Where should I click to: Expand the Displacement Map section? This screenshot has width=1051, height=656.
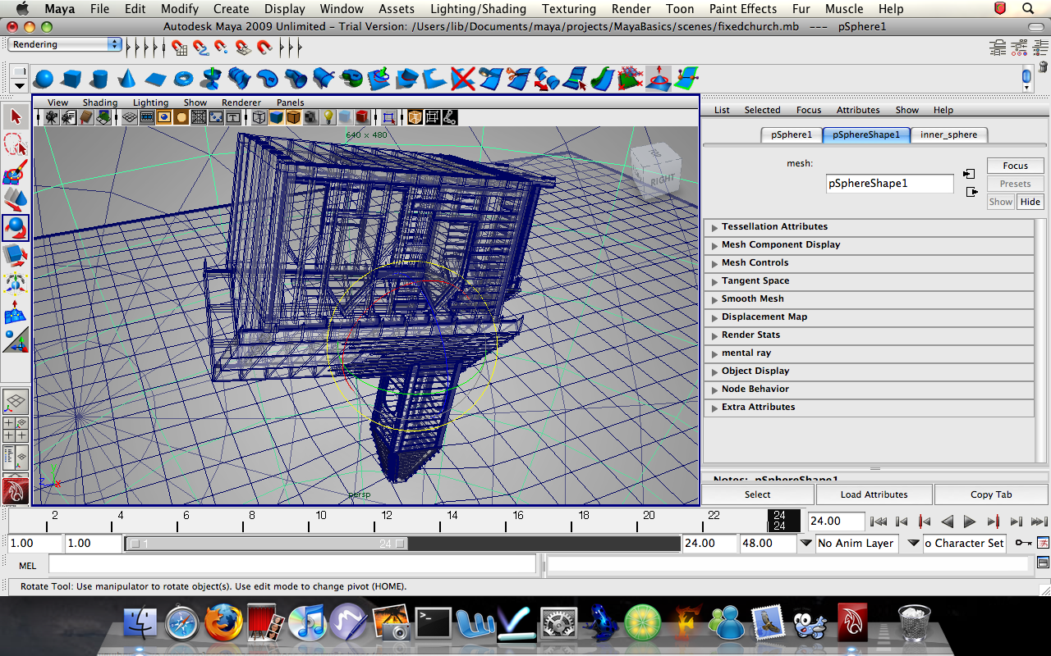(869, 317)
